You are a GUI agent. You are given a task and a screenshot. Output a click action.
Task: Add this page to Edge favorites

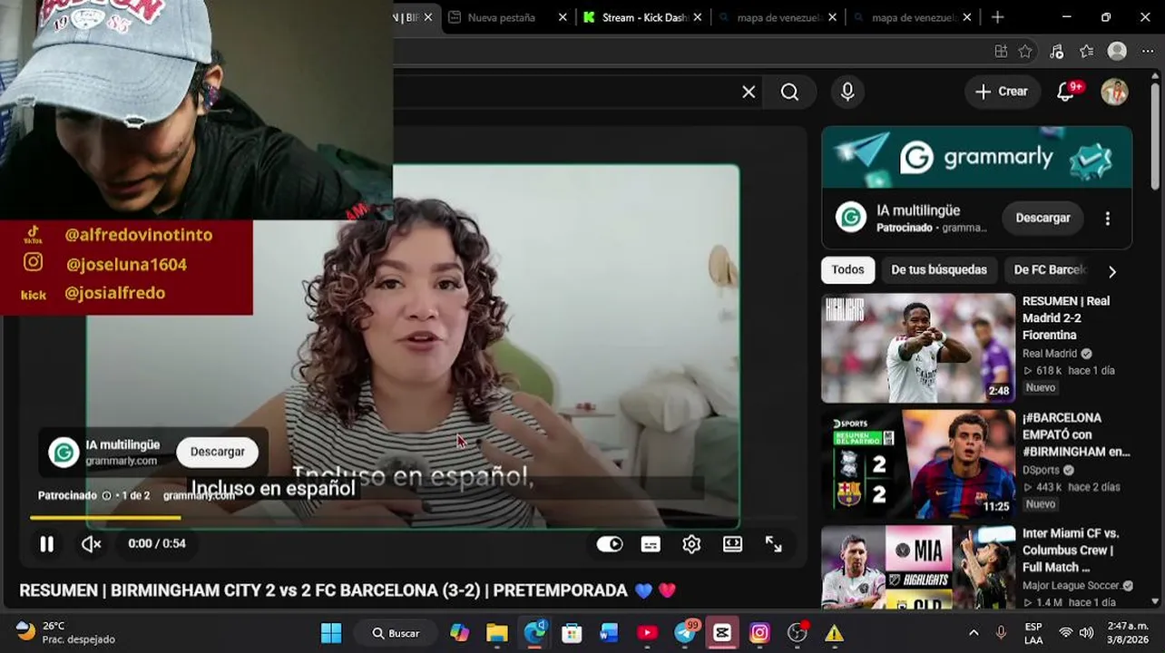tap(1025, 52)
